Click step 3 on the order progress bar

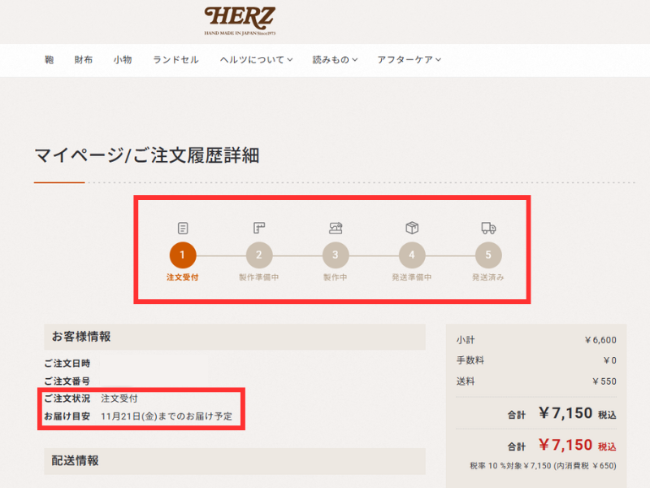pos(335,255)
